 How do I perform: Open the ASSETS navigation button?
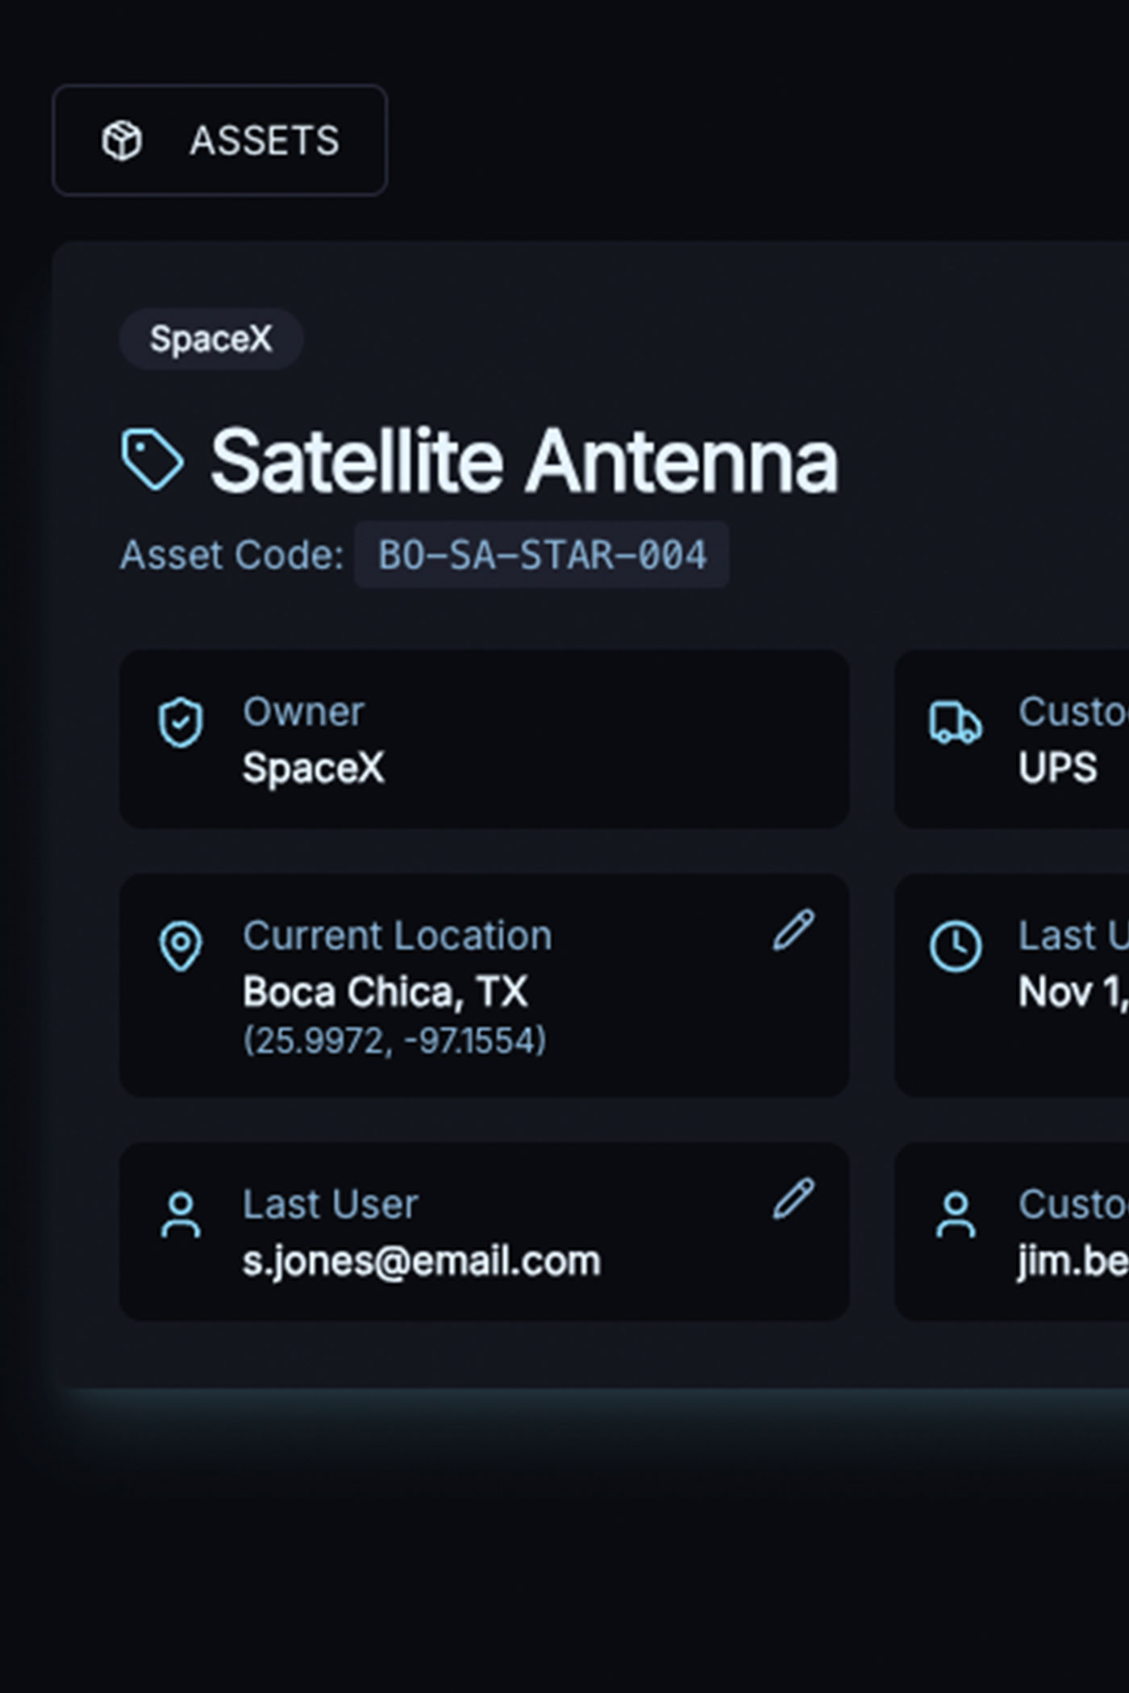coord(219,140)
